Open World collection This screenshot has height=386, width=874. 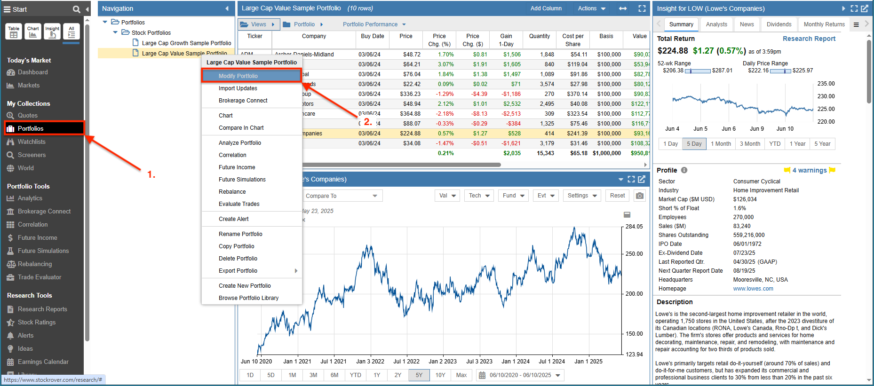coord(20,168)
